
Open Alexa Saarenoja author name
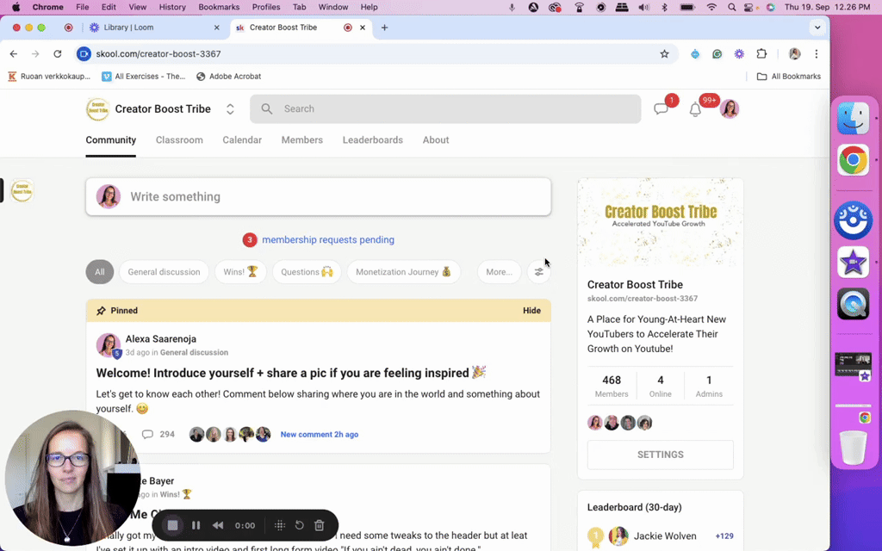(161, 339)
